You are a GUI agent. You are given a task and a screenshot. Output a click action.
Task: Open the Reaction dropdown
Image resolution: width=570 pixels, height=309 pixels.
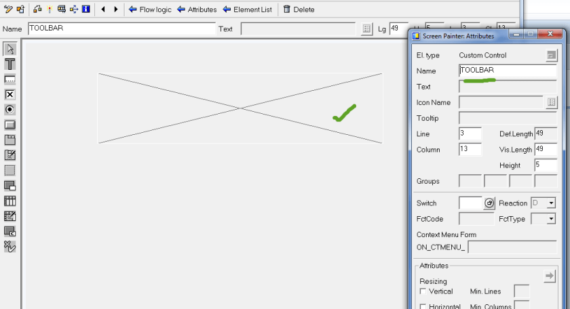(552, 203)
